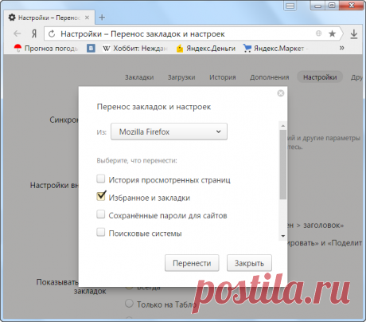This screenshot has height=322, width=366.
Task: Show more bookmarks via double chevron
Action: tap(342, 48)
